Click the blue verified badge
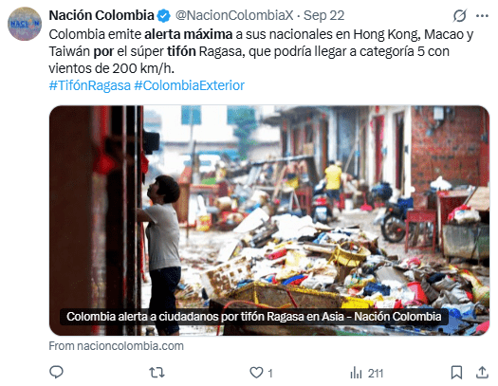 click(164, 16)
